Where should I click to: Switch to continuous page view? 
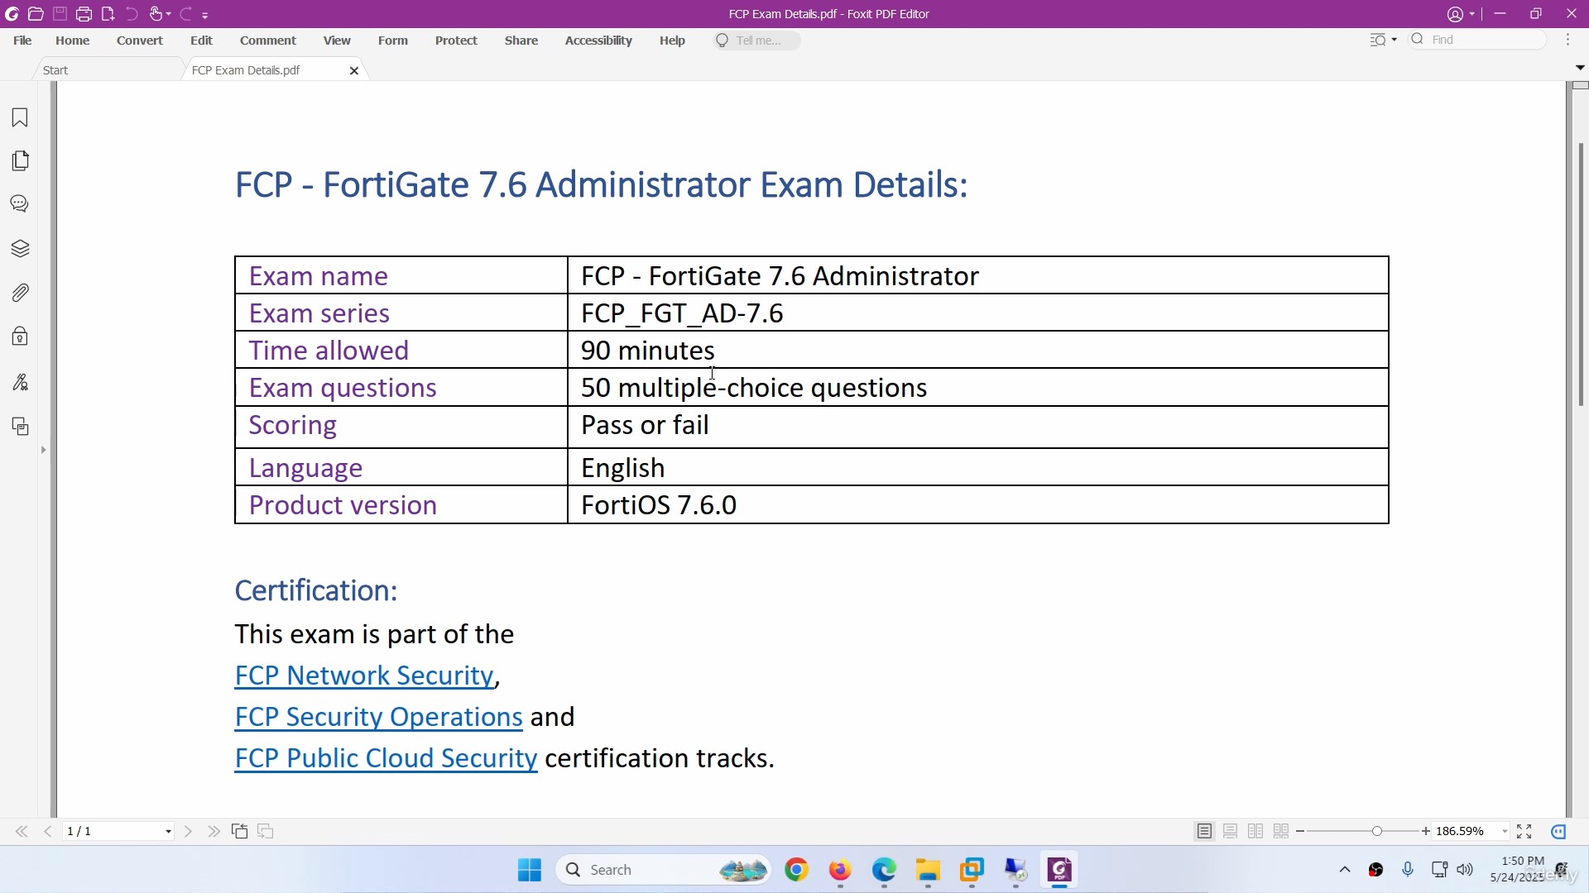click(x=1231, y=832)
